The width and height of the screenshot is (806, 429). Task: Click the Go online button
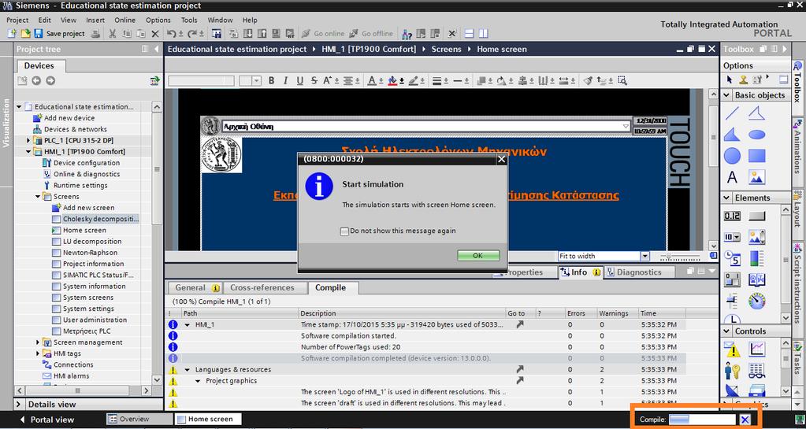(x=323, y=34)
